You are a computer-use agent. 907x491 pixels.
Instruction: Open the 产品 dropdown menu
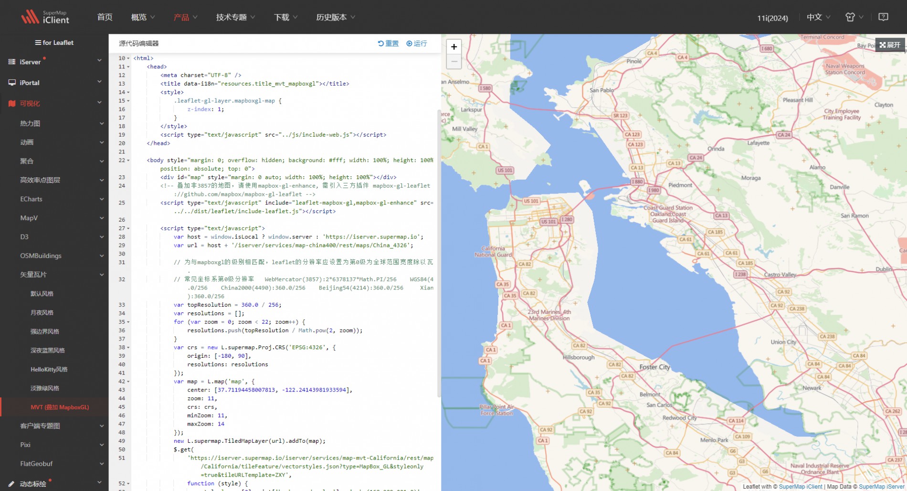click(185, 17)
